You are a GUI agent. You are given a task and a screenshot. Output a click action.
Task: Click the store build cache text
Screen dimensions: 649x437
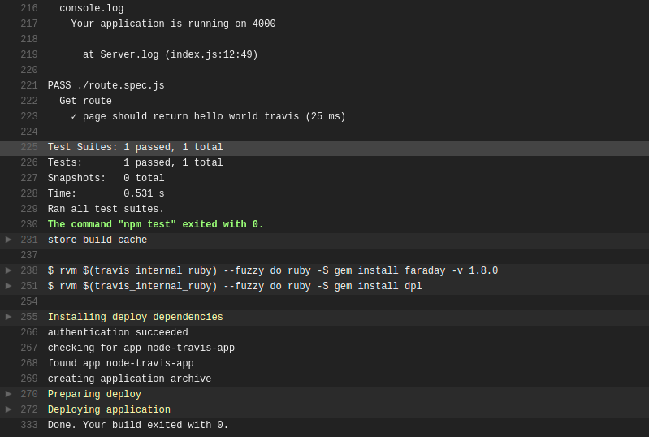[97, 240]
